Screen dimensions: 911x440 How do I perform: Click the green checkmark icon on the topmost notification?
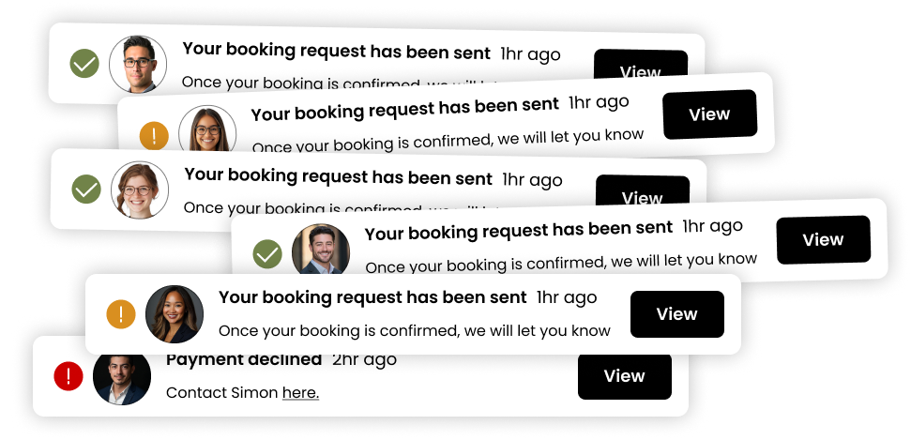coord(84,64)
